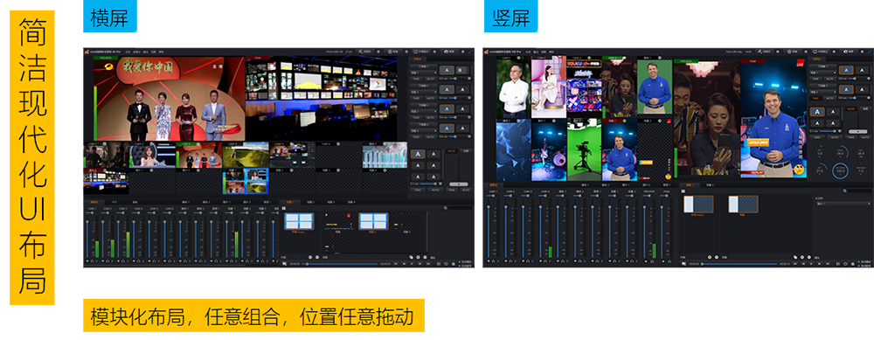Expand effect dropdown under T-BAR 1 in portrait screenshot
Screen dimensions: 874x340
coord(823,73)
